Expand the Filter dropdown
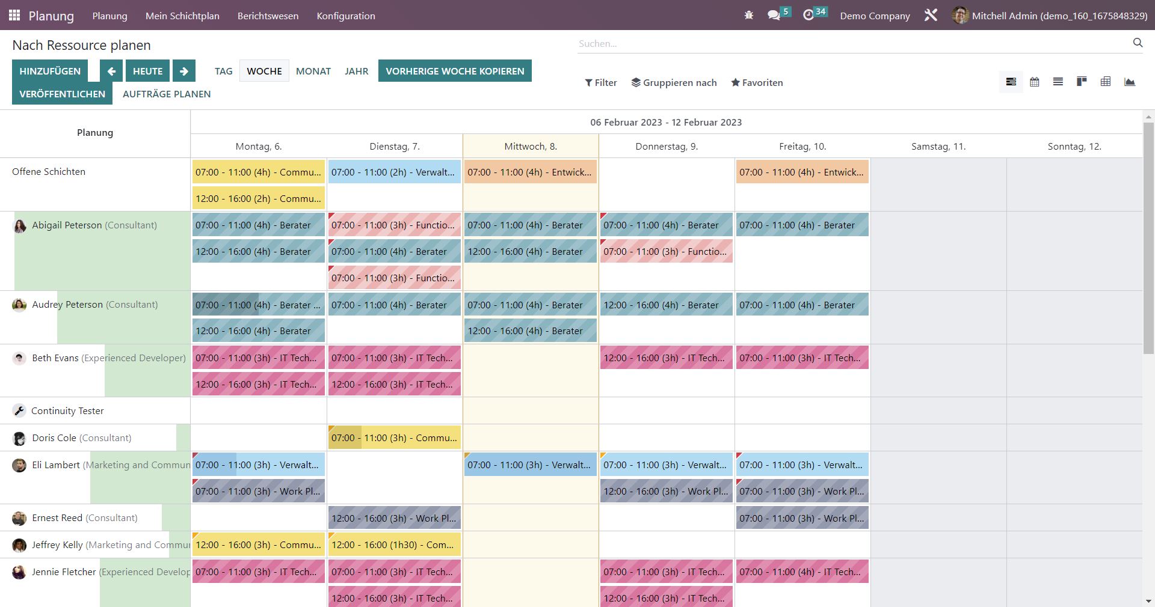The image size is (1155, 607). [601, 83]
